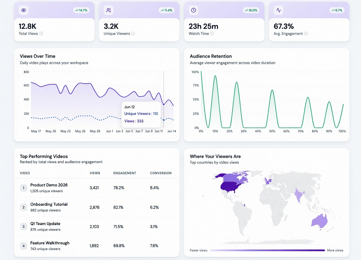Open the Q1 Team Update video

click(45, 224)
